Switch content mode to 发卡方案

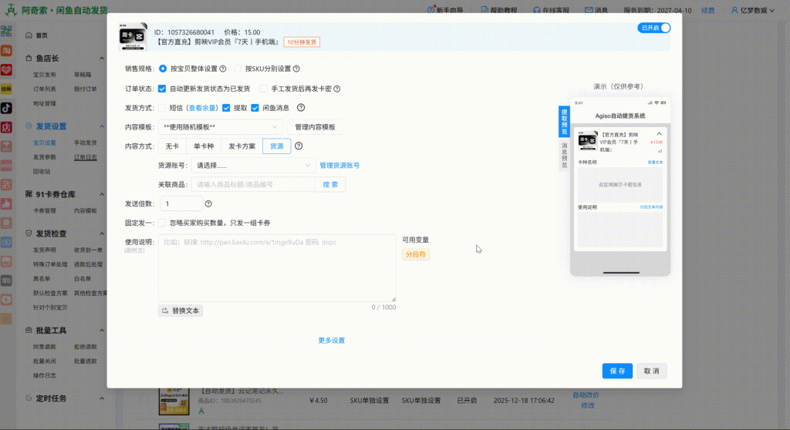[x=241, y=146]
